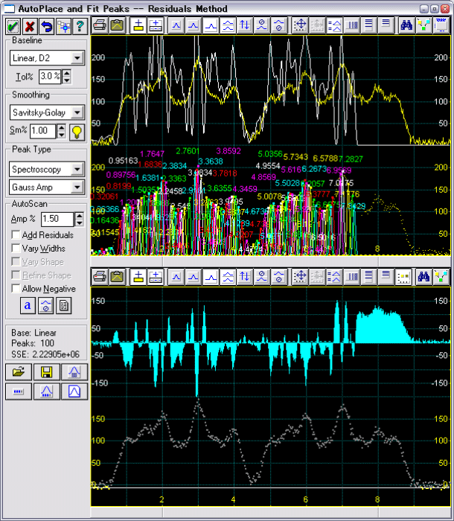This screenshot has width=454, height=521.
Task: Click the yellow floppy disk save icon
Action: pos(46,371)
